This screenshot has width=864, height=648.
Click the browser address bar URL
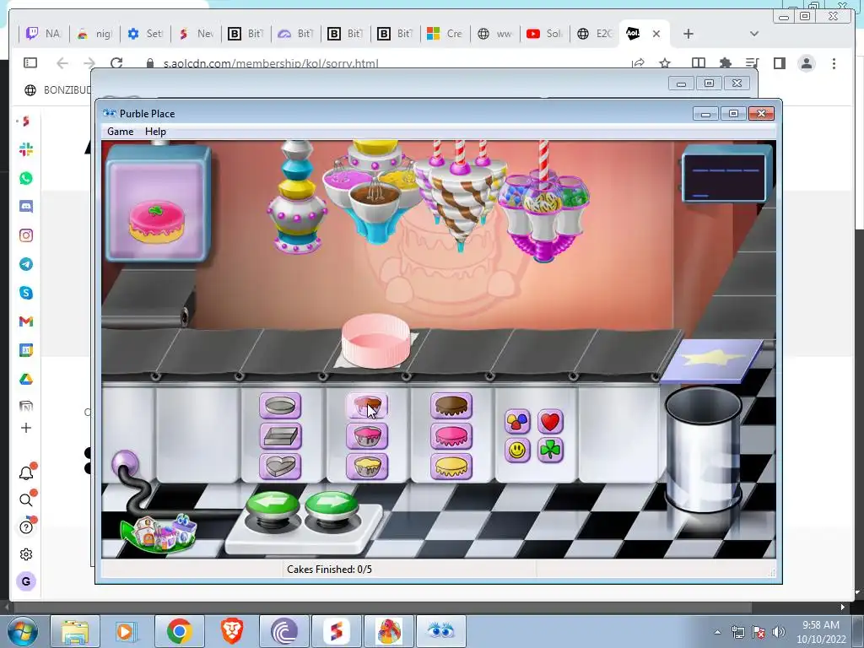point(271,63)
